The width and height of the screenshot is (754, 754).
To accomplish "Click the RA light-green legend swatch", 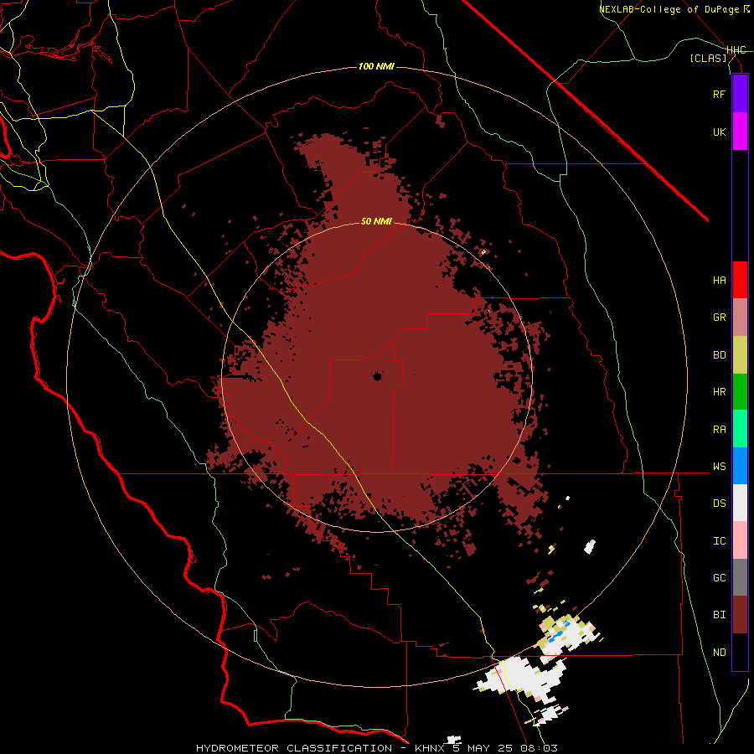I will (740, 429).
